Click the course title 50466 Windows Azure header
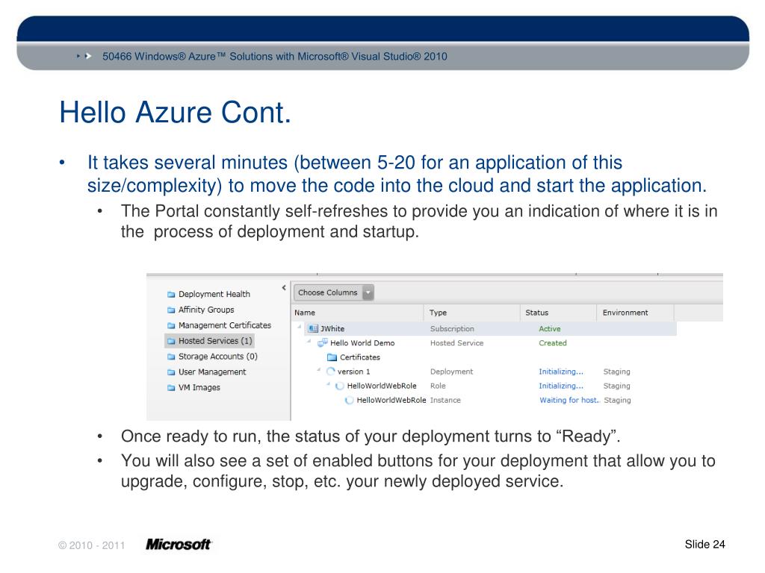Screen dimensions: 765x573 275,57
